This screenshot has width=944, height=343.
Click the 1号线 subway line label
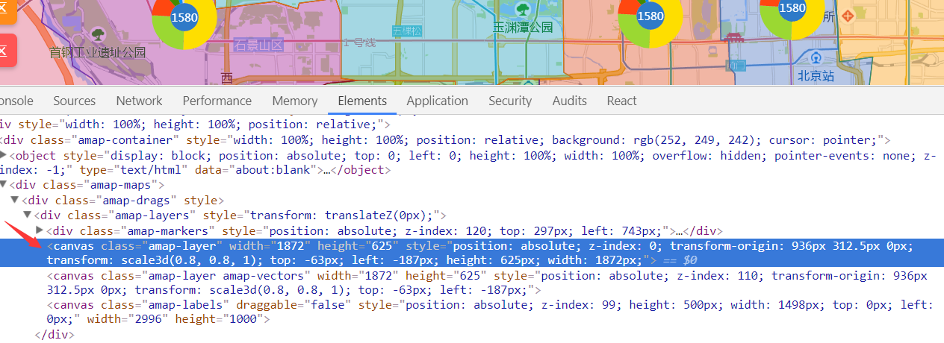coord(360,43)
